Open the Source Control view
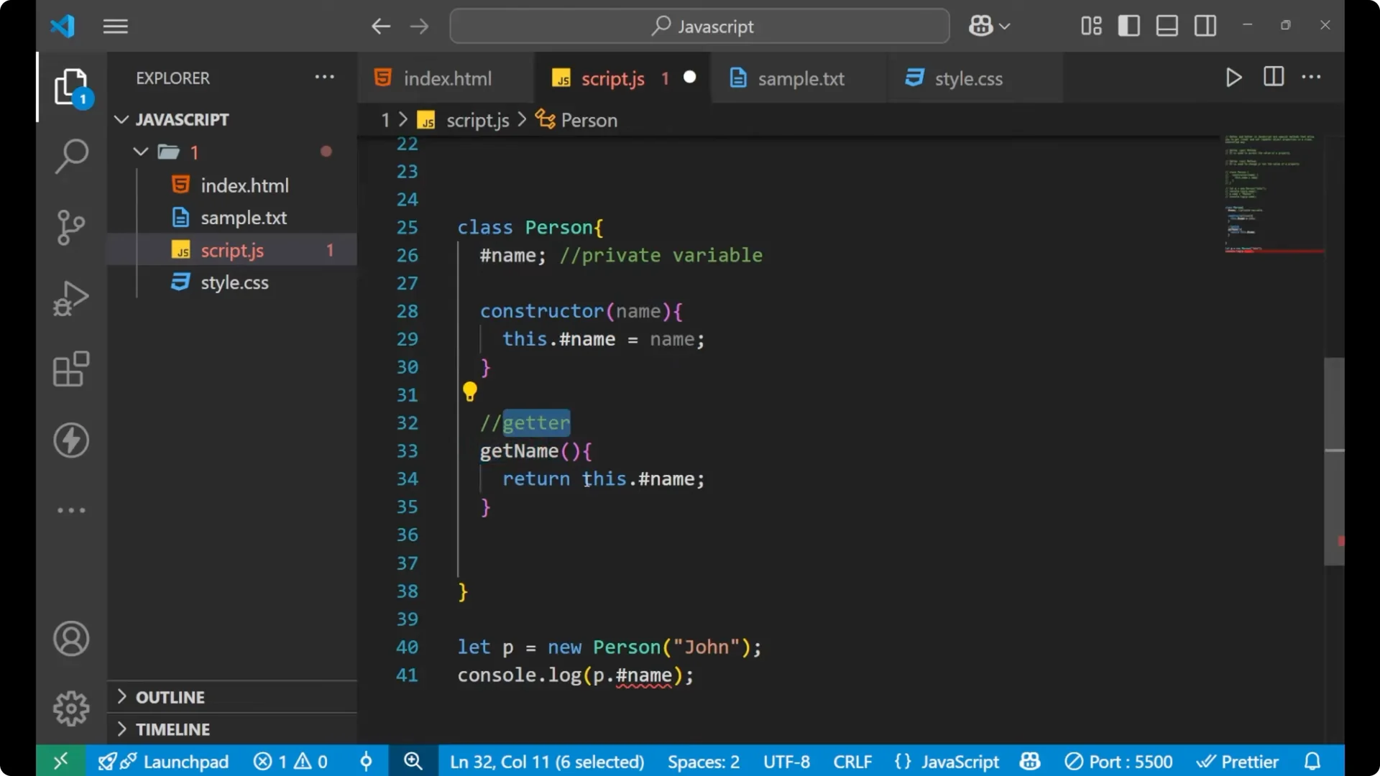Screen dimensions: 1380x776 (x=70, y=227)
